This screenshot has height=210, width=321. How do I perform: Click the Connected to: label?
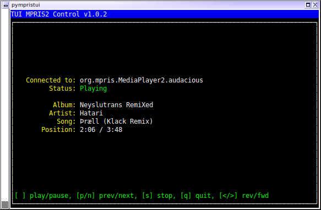pos(51,80)
